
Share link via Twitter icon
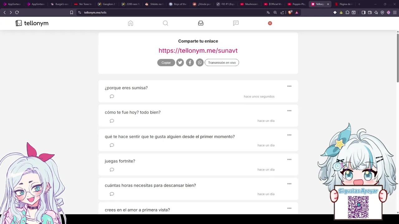180,63
